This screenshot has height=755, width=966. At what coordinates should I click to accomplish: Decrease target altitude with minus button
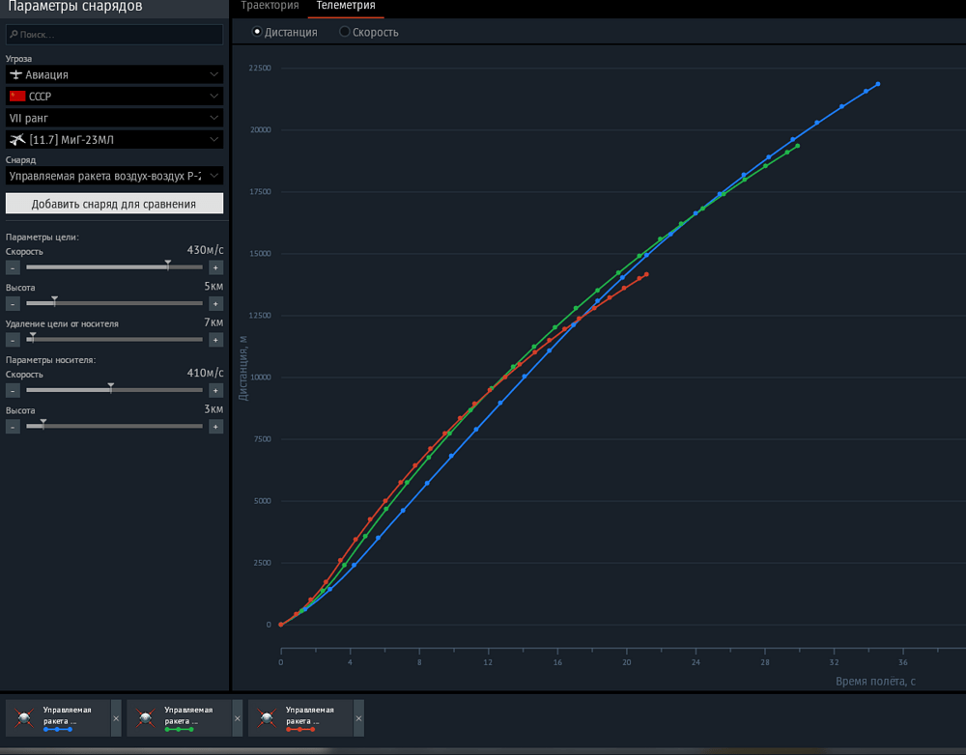(13, 303)
